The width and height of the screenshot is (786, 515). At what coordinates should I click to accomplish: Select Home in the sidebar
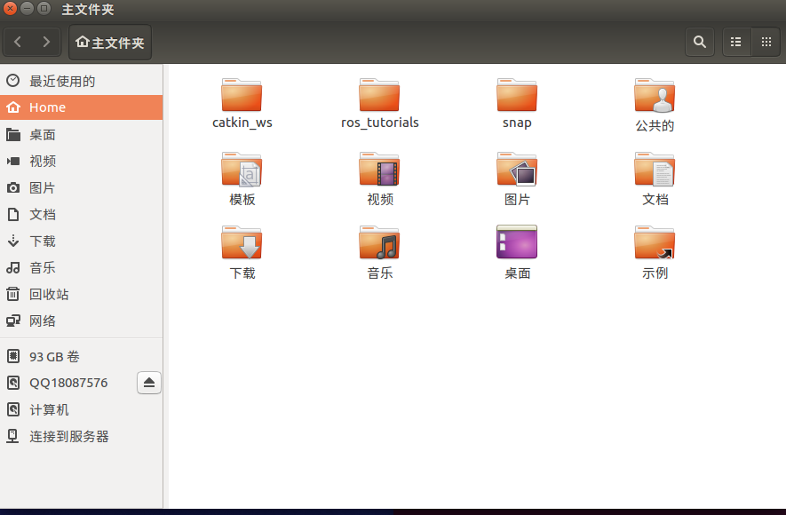point(81,107)
